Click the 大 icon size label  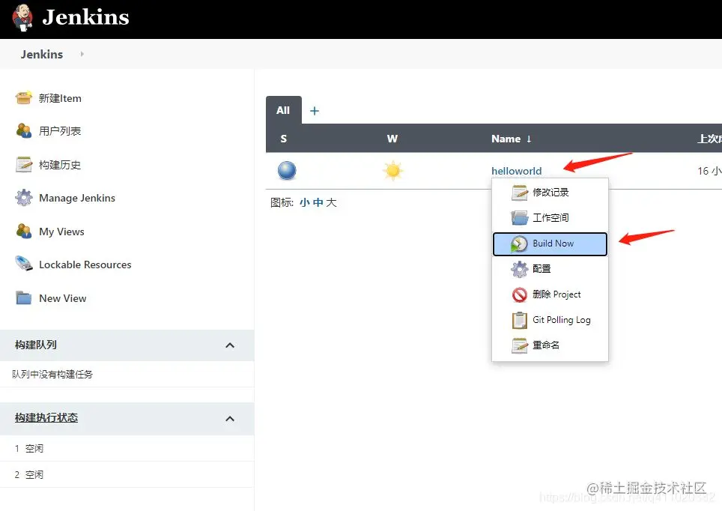point(331,202)
